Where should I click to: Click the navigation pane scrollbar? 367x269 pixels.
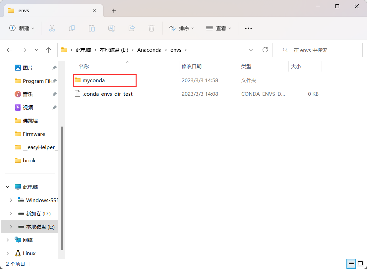[x=62, y=188]
